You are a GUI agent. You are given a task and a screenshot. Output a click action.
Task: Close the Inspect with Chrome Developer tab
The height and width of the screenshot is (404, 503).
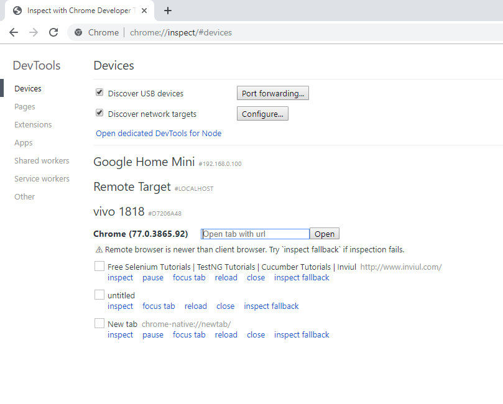(x=144, y=11)
